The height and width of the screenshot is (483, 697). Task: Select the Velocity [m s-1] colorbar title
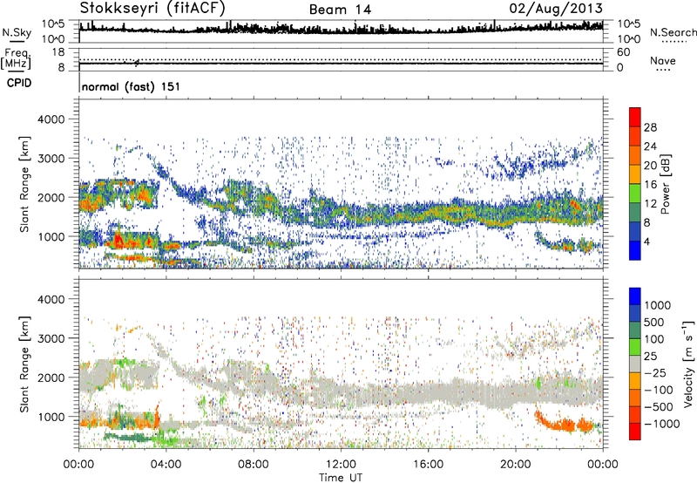(688, 364)
